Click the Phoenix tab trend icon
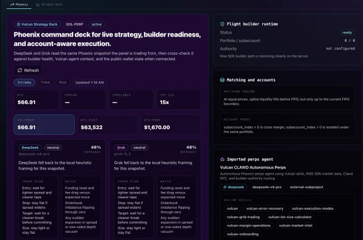 12,4
